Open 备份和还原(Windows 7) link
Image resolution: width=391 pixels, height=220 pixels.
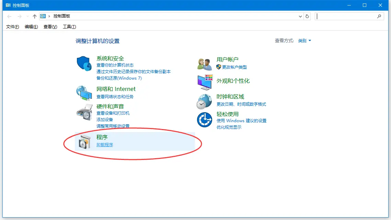coord(119,78)
